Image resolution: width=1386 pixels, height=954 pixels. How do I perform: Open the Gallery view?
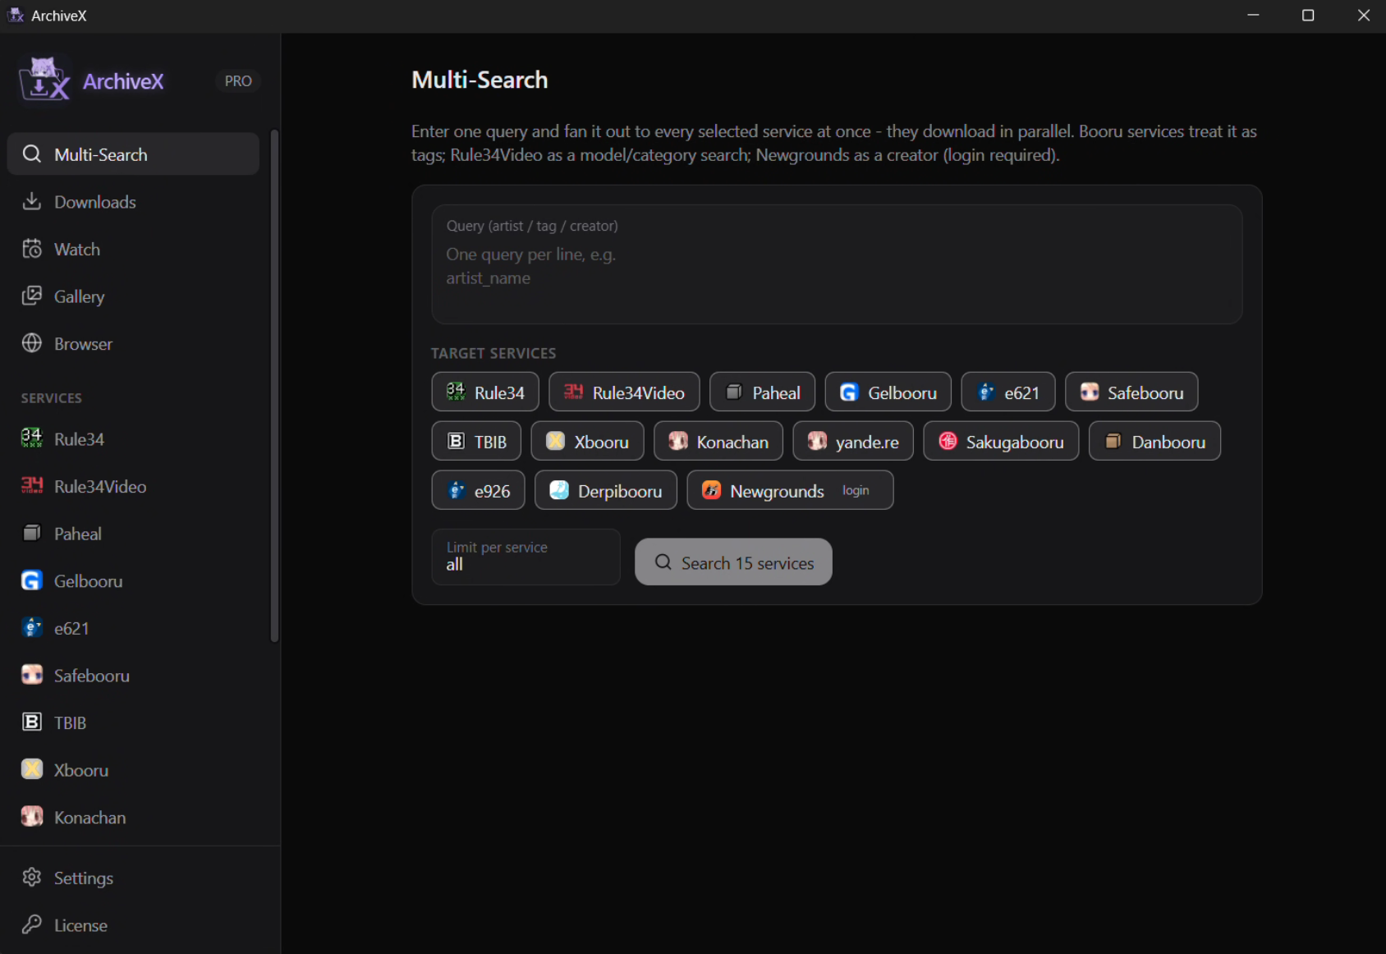(x=133, y=296)
